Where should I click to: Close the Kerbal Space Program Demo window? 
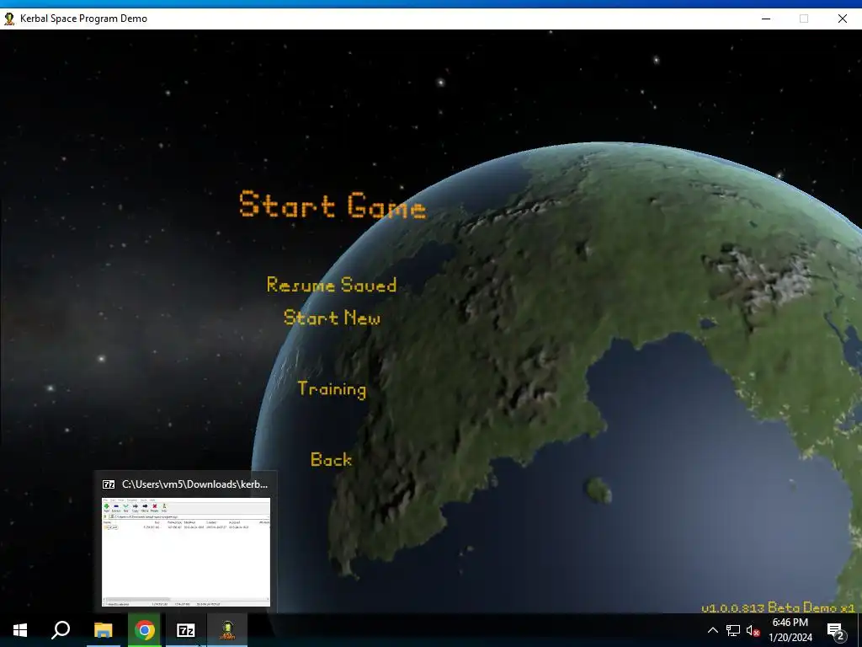click(x=842, y=19)
